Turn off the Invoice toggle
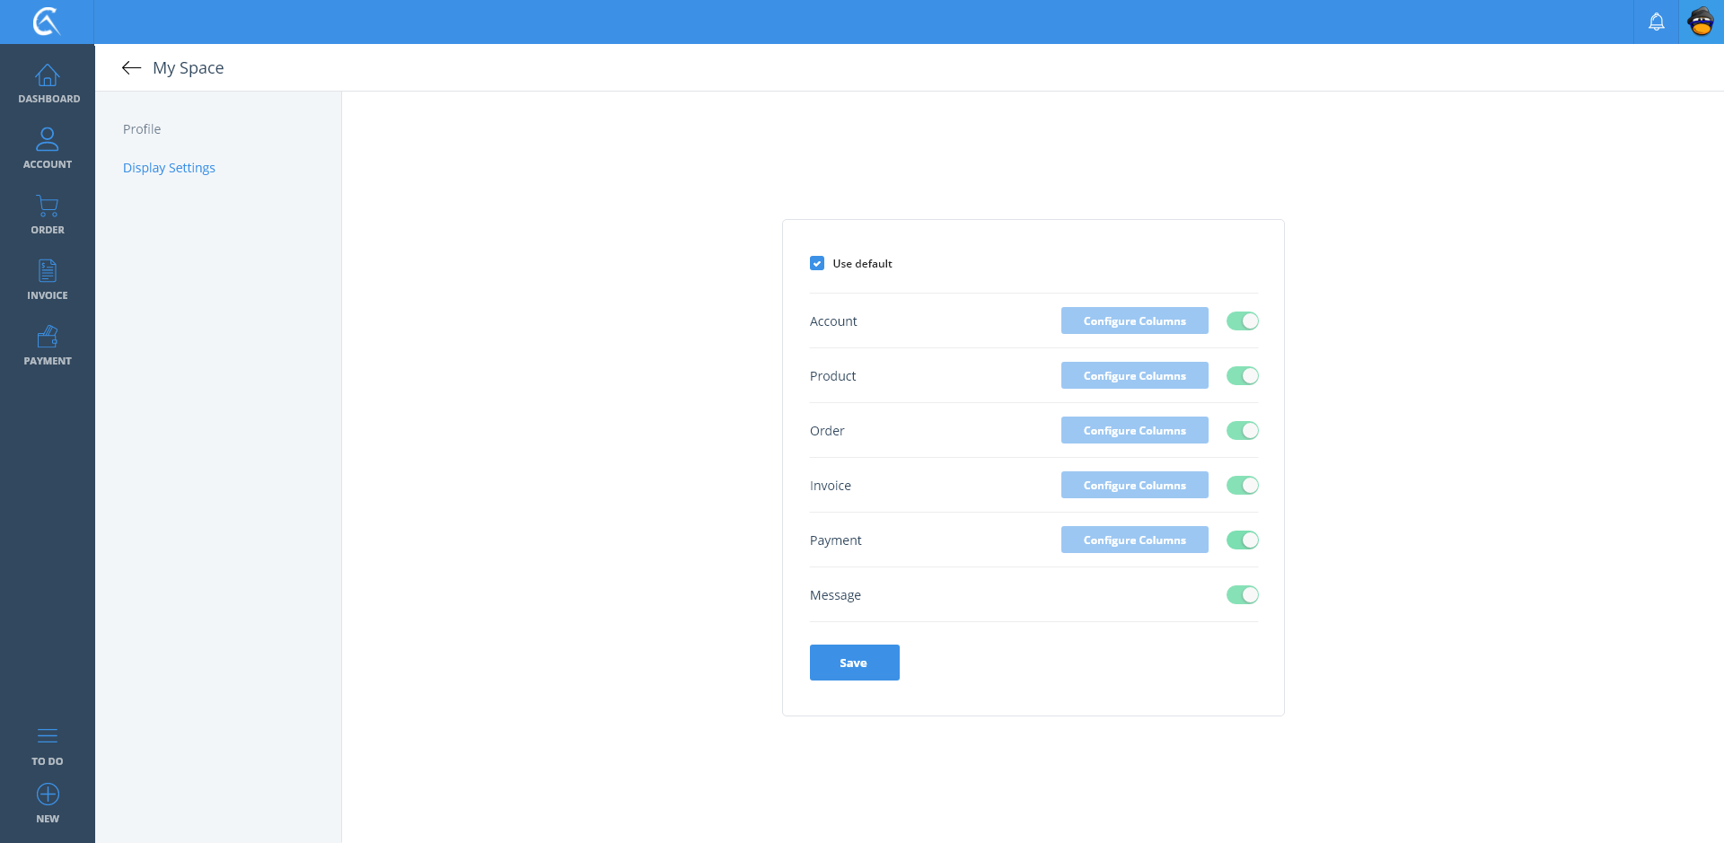This screenshot has width=1724, height=843. pyautogui.click(x=1242, y=486)
